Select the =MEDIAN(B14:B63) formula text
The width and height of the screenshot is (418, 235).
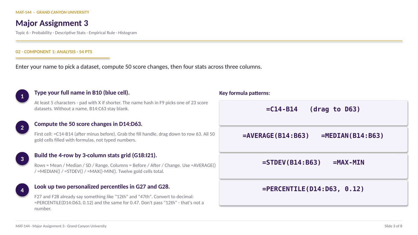pos(352,136)
